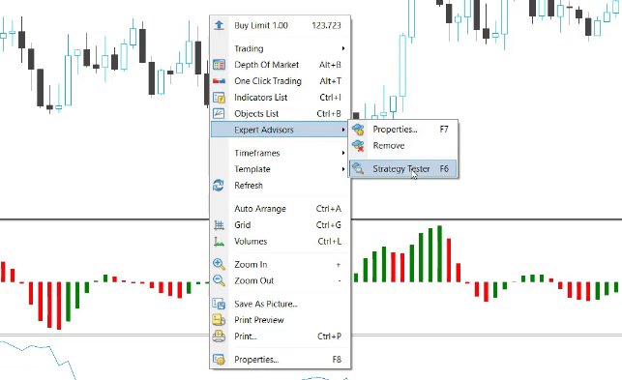The image size is (622, 380).
Task: Choose Print Preview from the menu
Action: pos(281,320)
